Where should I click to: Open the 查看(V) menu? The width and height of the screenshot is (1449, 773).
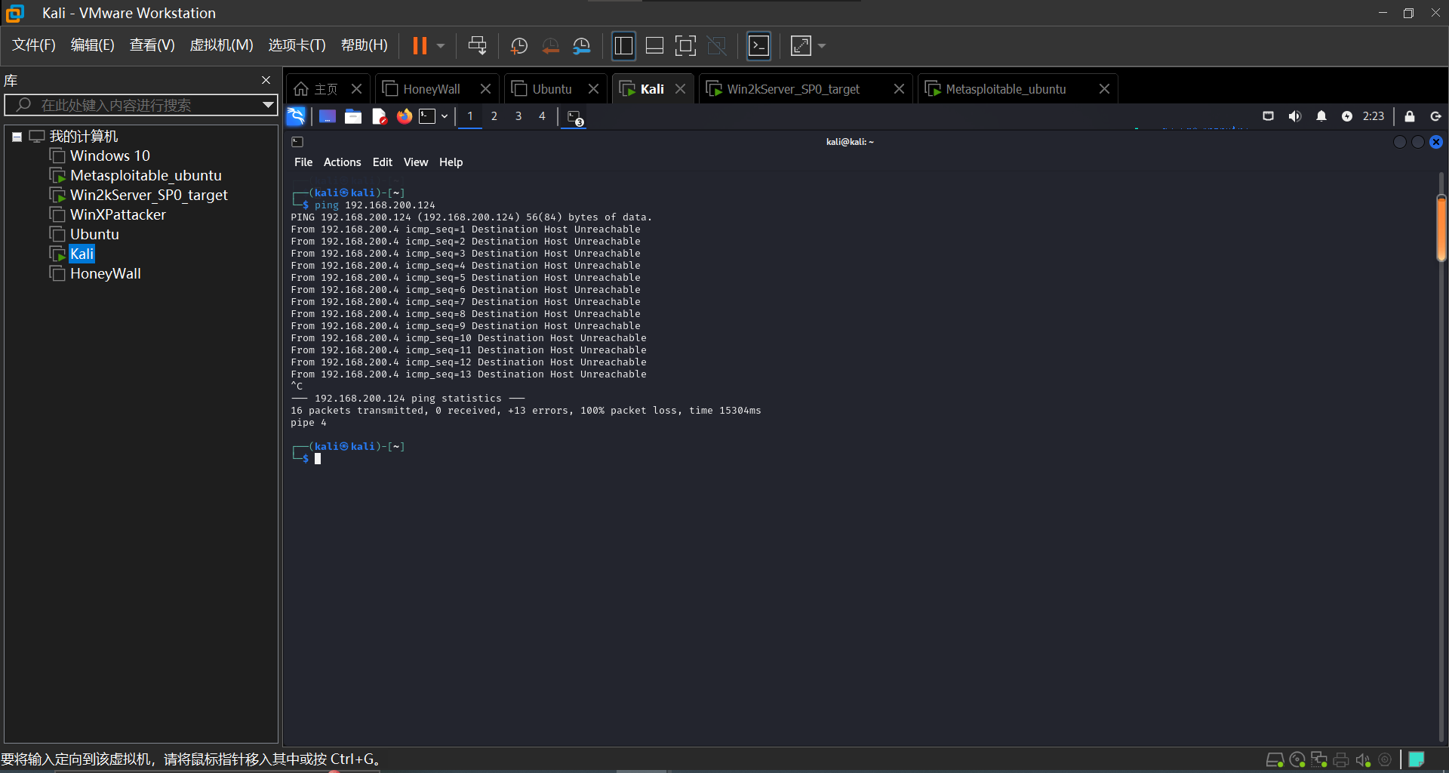pyautogui.click(x=152, y=45)
